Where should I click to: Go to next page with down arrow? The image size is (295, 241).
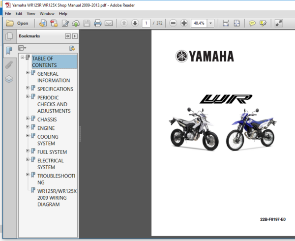135,23
